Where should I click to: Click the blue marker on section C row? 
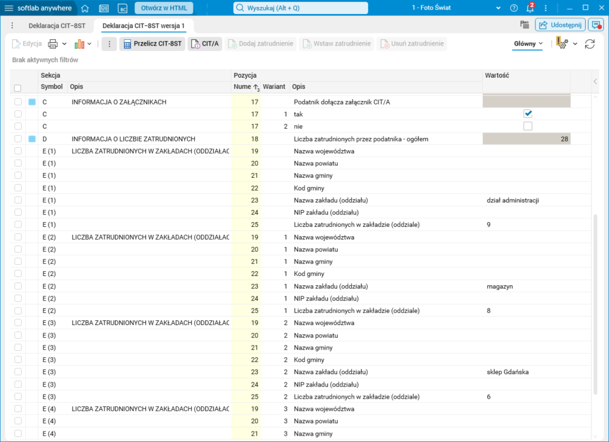coord(32,102)
